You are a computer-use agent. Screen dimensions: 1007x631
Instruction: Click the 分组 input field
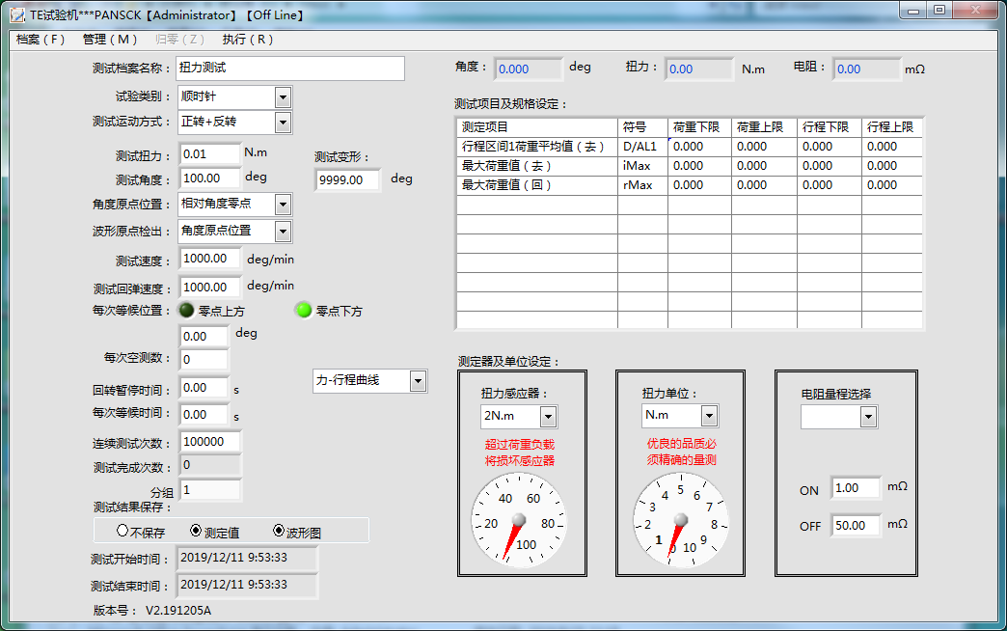coord(210,490)
